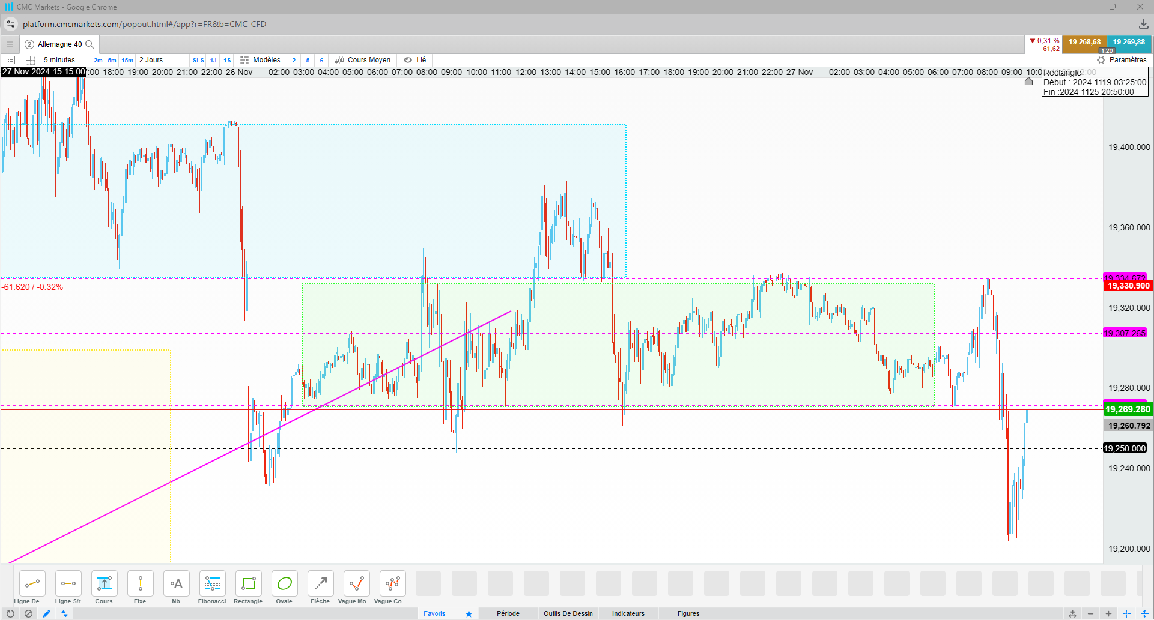Switch to 2m timeframe

point(98,60)
